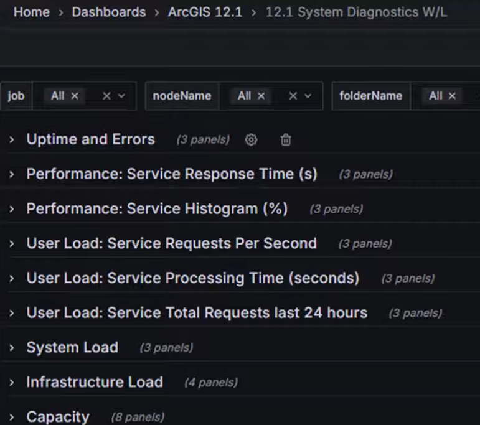Expand the Service Response Time row chevron
The height and width of the screenshot is (425, 480).
12,174
